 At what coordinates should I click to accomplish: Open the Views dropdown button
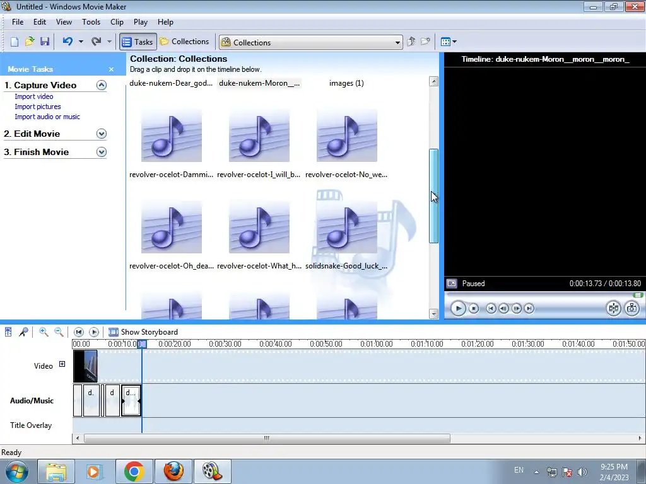(x=449, y=42)
